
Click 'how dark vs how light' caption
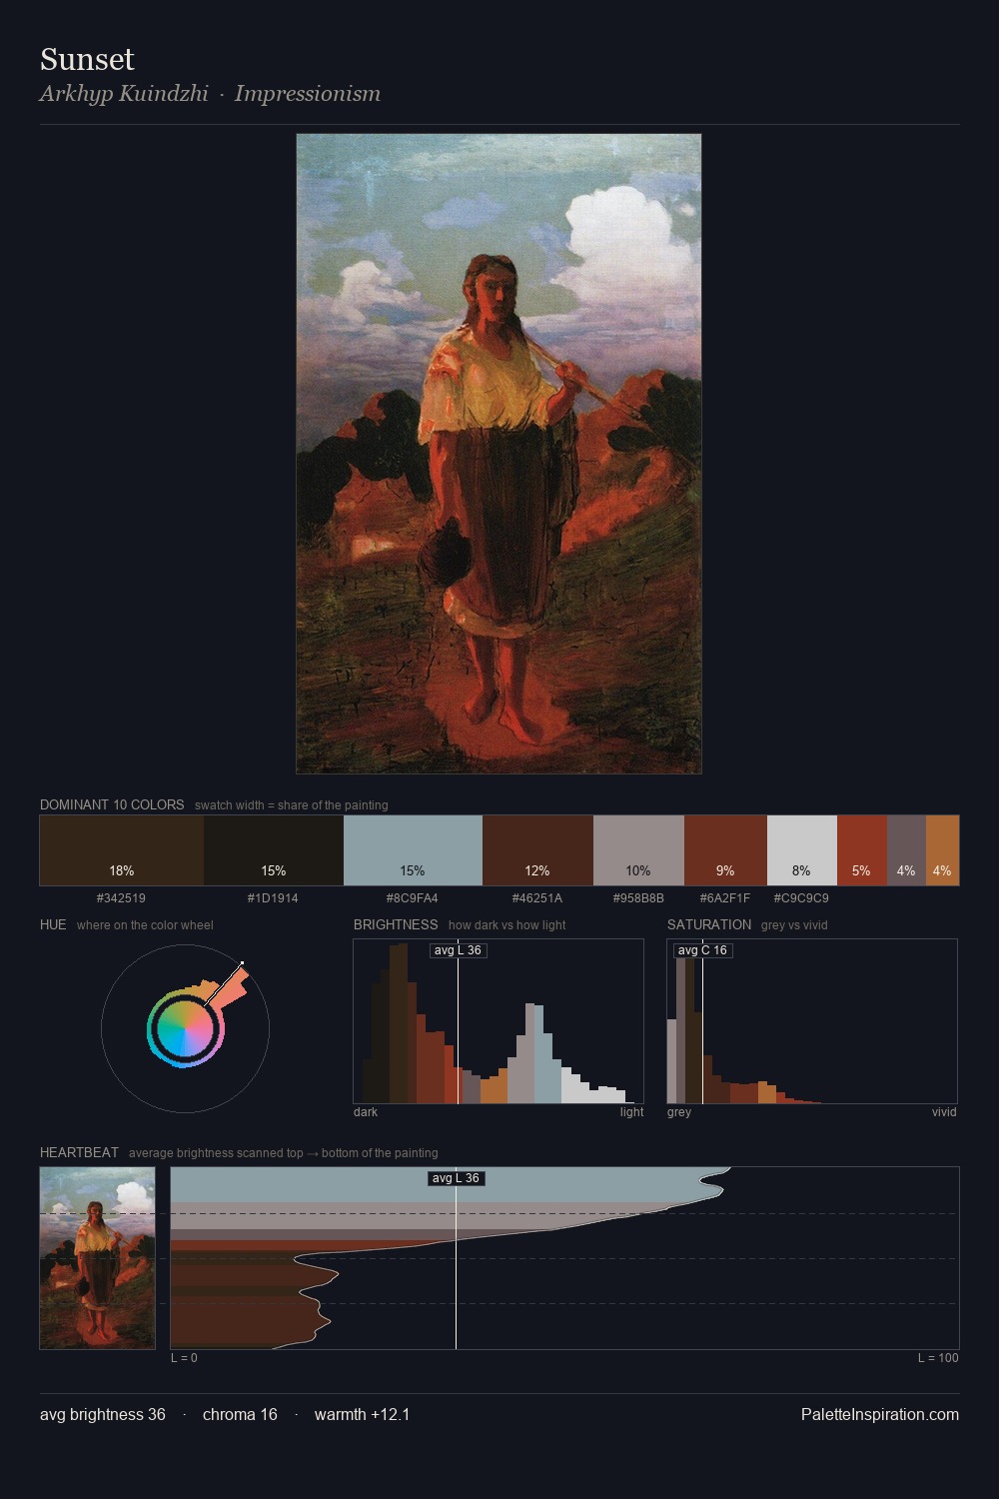[507, 925]
